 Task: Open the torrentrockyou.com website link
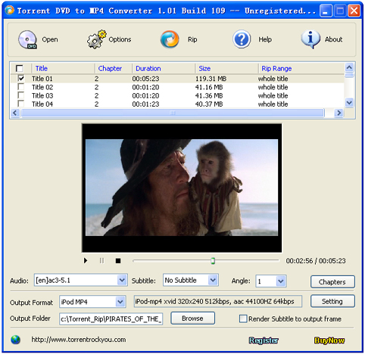pos(79,340)
